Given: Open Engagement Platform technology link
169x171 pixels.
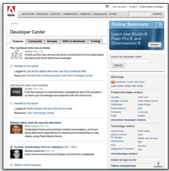Looking at the screenshot, I should click(x=122, y=149).
